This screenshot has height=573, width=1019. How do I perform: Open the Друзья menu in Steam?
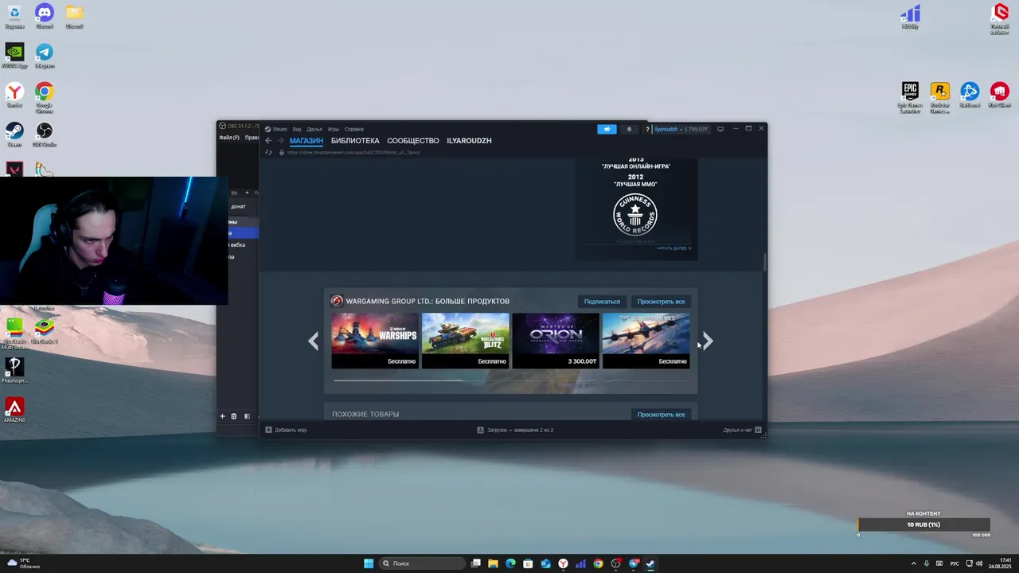314,129
